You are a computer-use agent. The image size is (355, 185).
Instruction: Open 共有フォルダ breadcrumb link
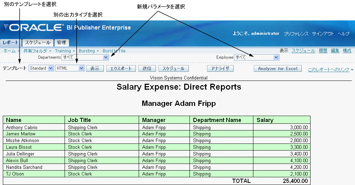pyautogui.click(x=35, y=51)
